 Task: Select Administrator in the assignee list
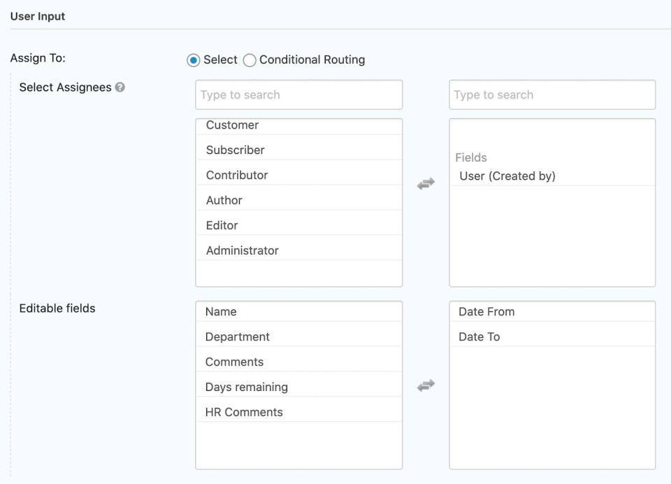(242, 250)
